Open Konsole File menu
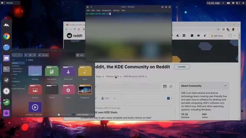This screenshot has height=138, width=246. pos(88,10)
